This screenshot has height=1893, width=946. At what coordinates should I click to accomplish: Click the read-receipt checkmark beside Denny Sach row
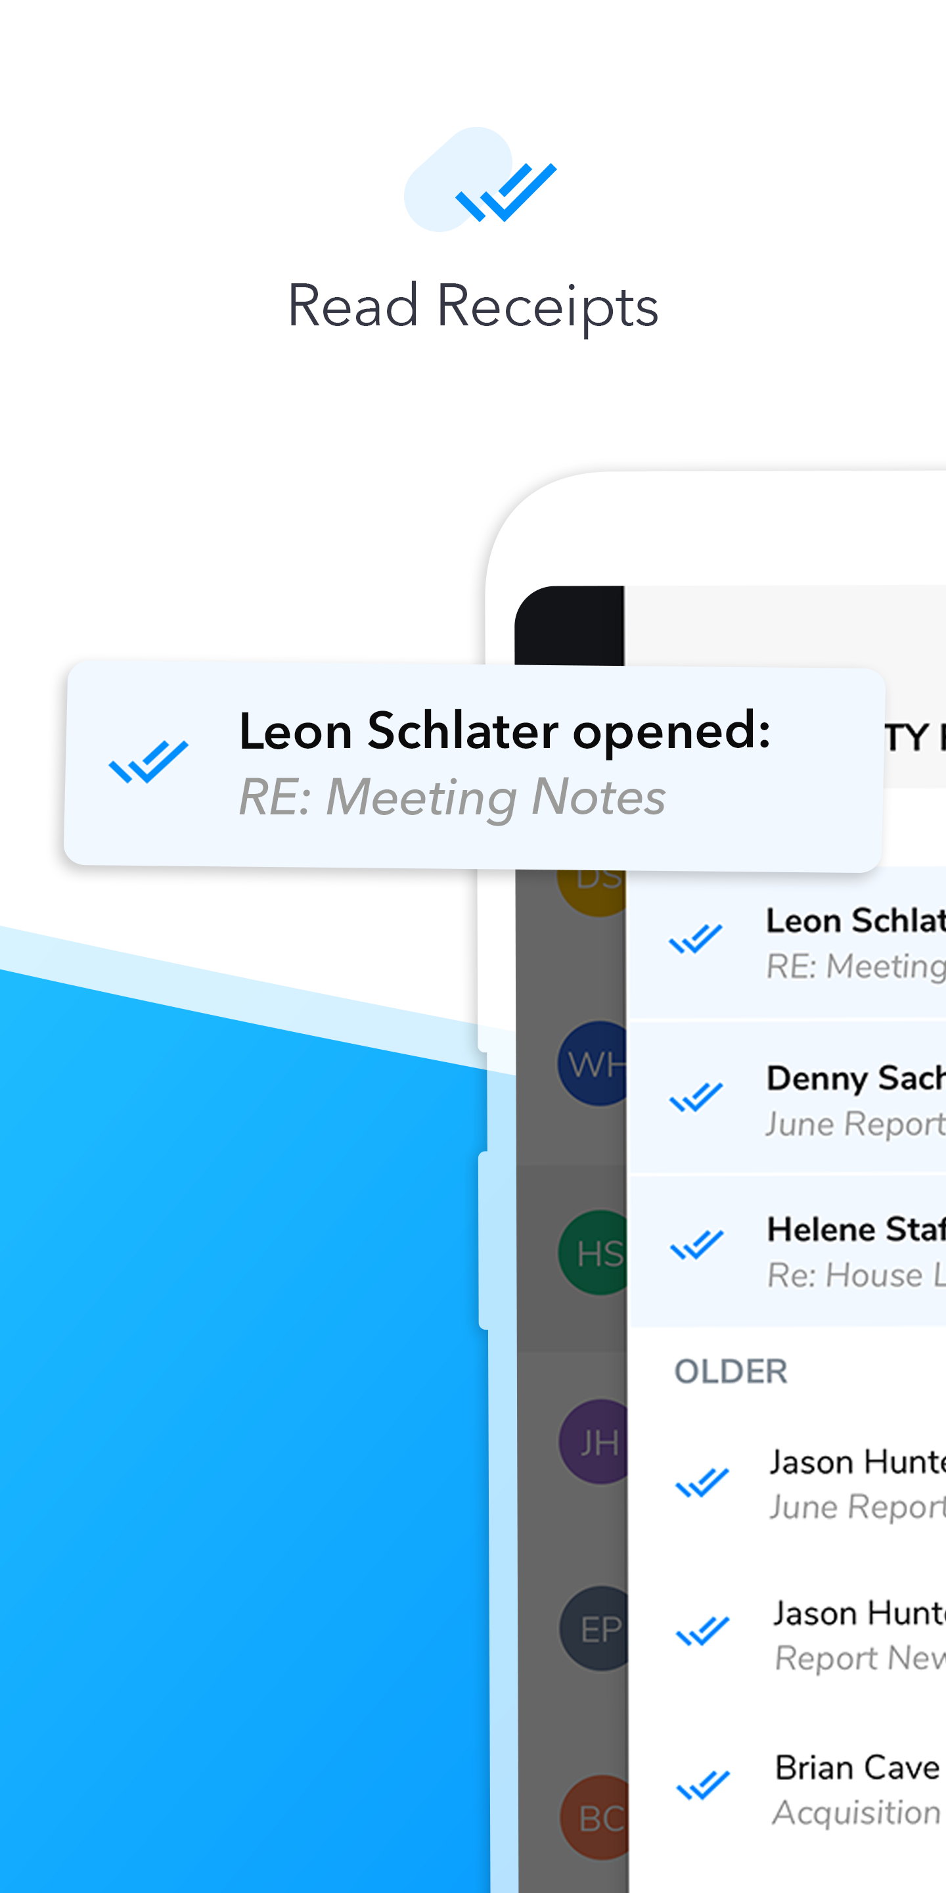(x=696, y=1097)
